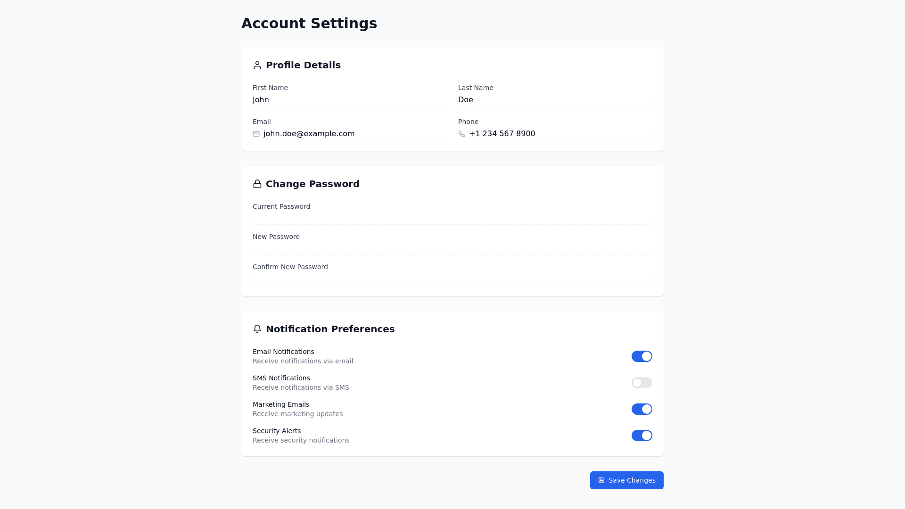905x509 pixels.
Task: Click the user icon beside Profile Details
Action: coord(257,65)
